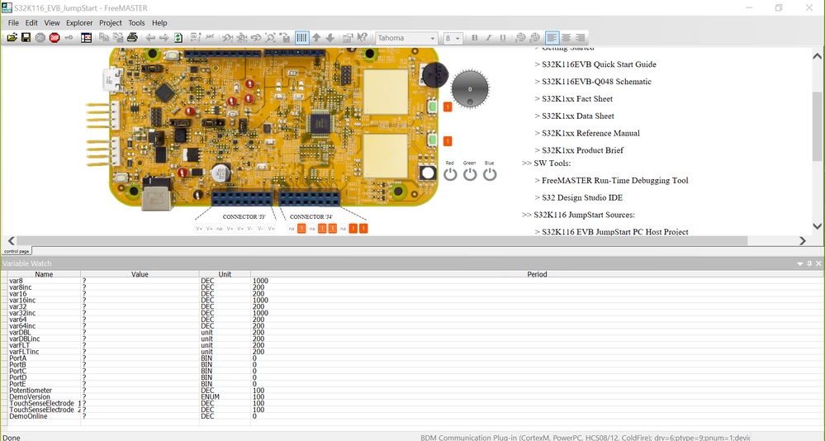This screenshot has width=825, height=441.
Task: Close the Variable Watch panel
Action: coord(818,263)
